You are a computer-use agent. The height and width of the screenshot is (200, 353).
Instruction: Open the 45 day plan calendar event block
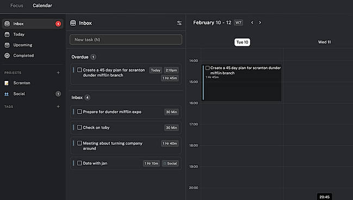click(x=242, y=83)
